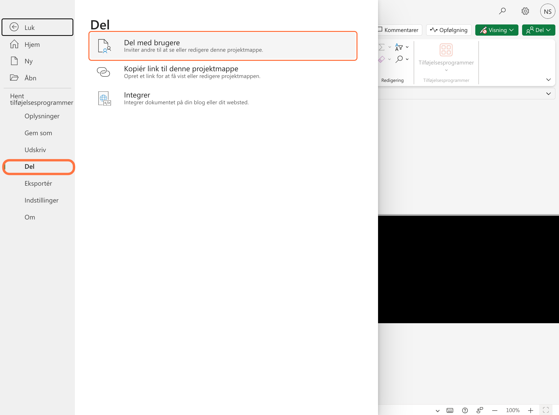
Task: Click the find and select magnifier icon
Action: point(399,59)
